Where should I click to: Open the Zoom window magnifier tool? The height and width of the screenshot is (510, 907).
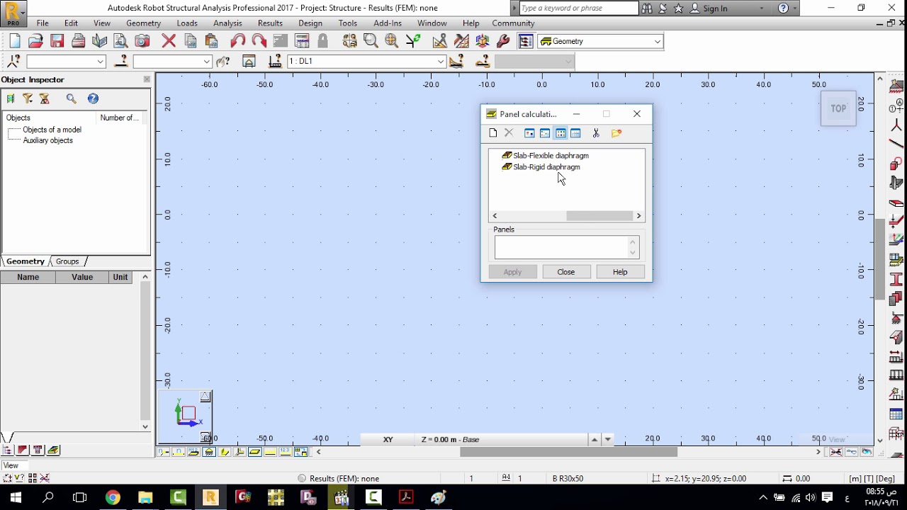coord(371,41)
